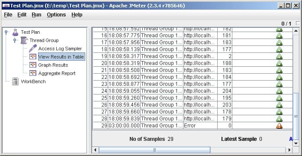Select the Aggregate Report tree item
302x156 pixels.
coord(57,73)
